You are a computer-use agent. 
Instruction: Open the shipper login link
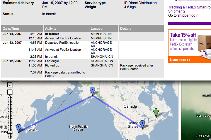(188, 15)
